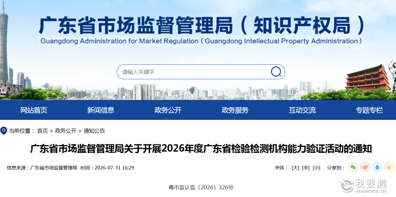Open 专题专栏 navigation item

pos(370,110)
